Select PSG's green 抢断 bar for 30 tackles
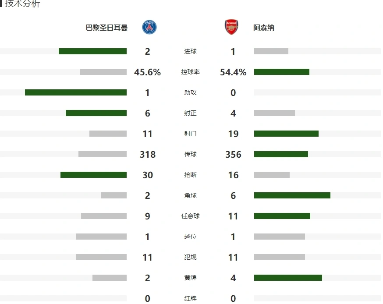The height and width of the screenshot is (304, 383). click(93, 175)
